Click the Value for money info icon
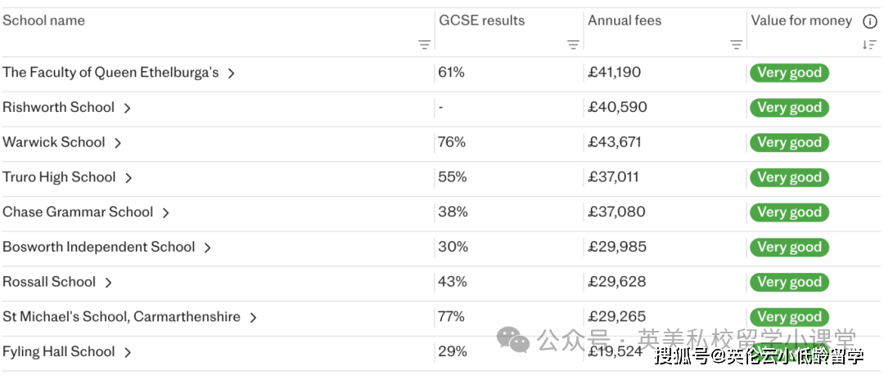 click(x=870, y=22)
